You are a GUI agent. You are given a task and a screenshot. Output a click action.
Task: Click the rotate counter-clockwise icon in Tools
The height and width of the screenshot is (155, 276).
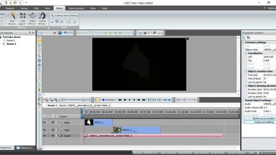69,22
